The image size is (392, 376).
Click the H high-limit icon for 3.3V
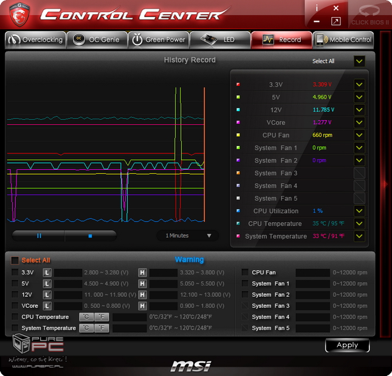142,273
